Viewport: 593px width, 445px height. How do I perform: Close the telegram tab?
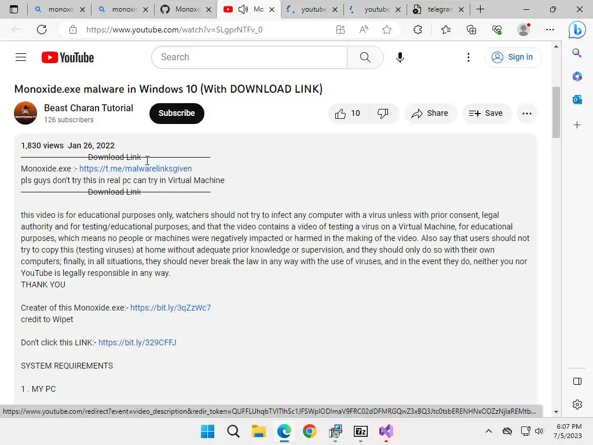(x=461, y=9)
